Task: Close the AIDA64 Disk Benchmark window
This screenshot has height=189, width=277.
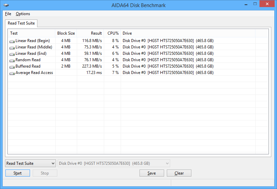Action: (267, 4)
